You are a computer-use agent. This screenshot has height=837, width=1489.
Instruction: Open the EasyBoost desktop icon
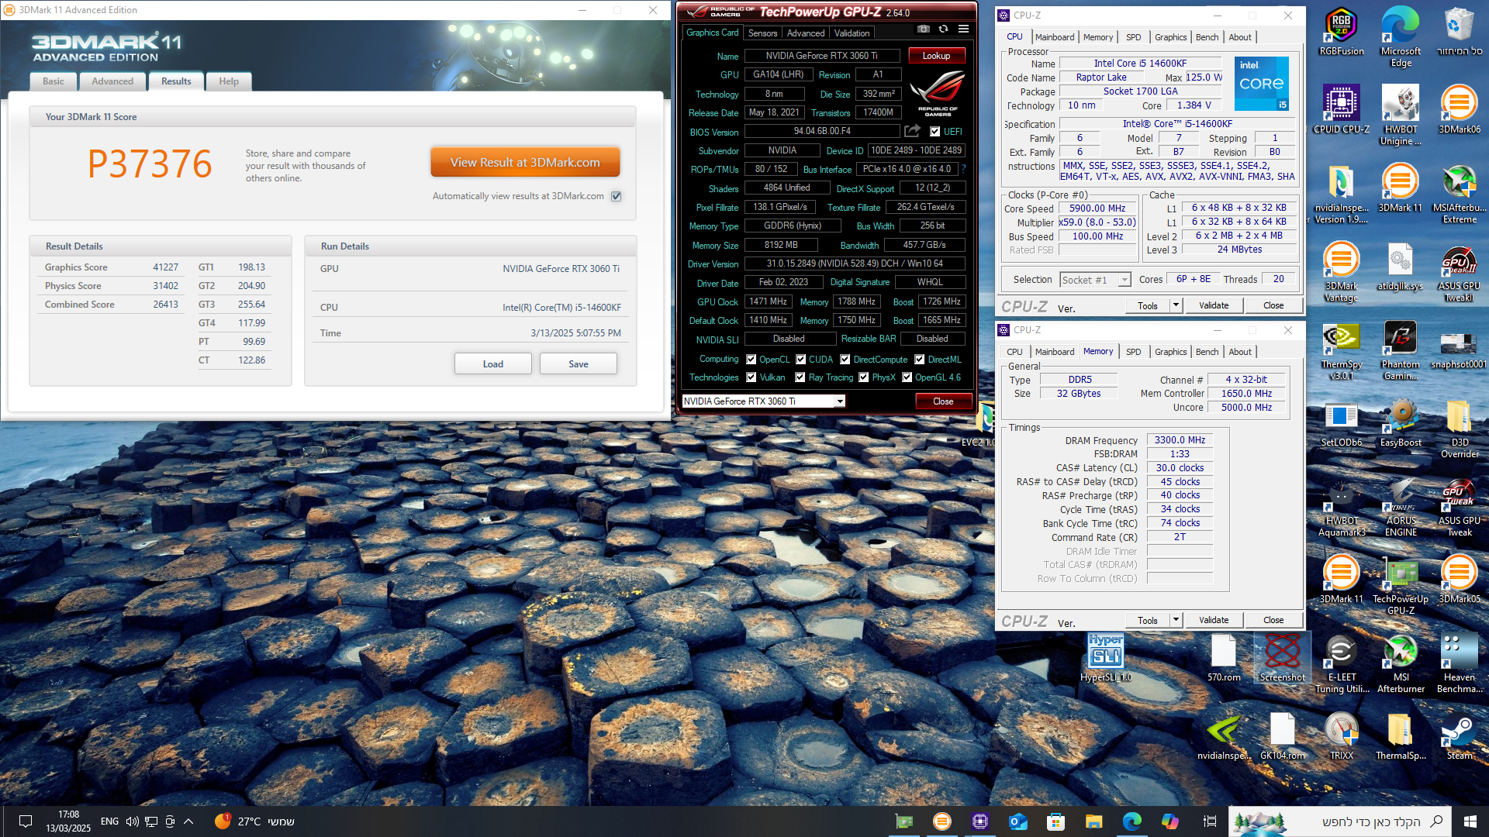(x=1401, y=422)
